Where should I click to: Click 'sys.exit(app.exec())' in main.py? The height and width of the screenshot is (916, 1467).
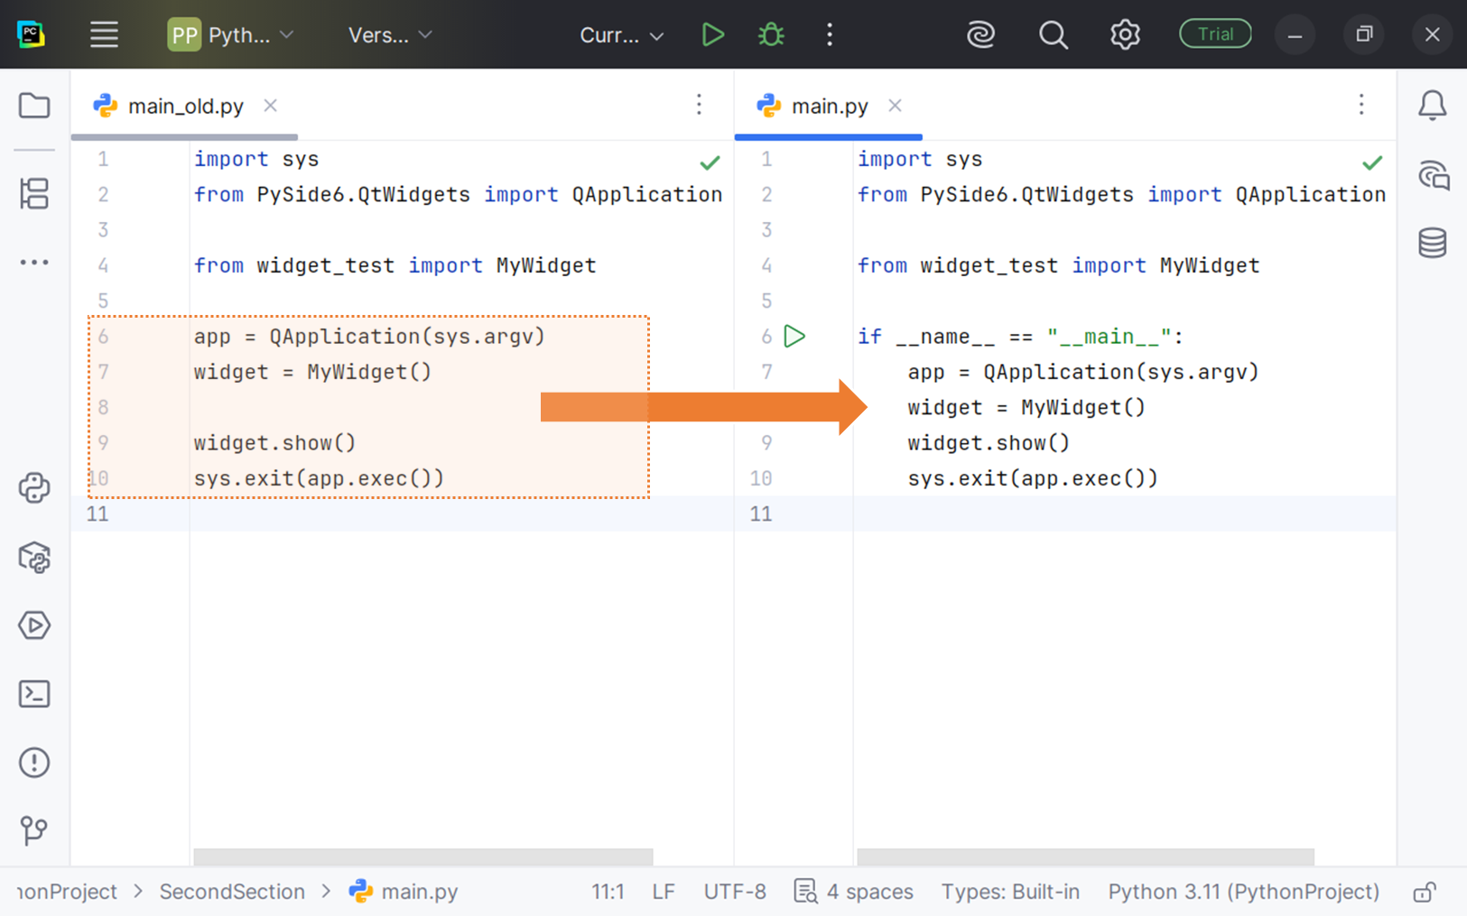coord(1033,478)
